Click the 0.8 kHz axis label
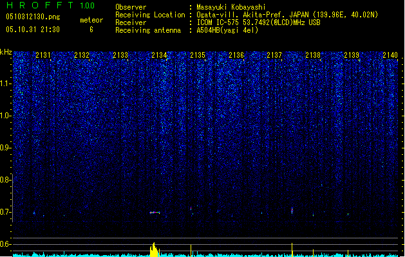This screenshot has height=257, width=405. click(x=5, y=180)
